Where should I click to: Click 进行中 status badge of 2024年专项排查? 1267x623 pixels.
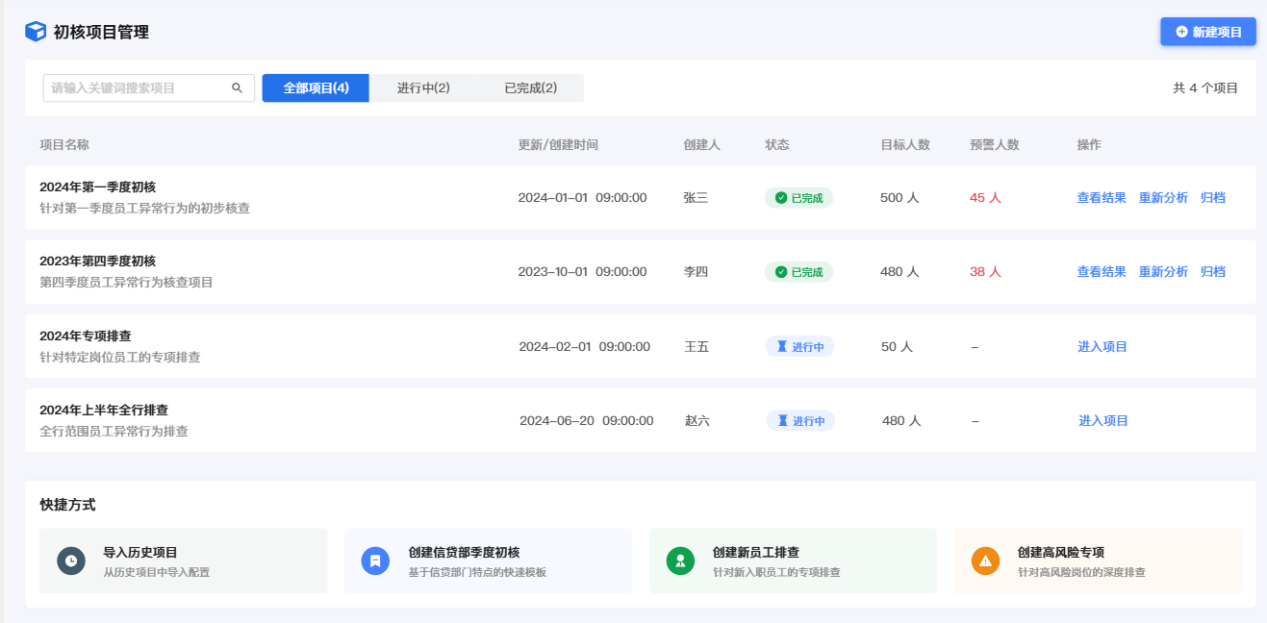point(799,347)
